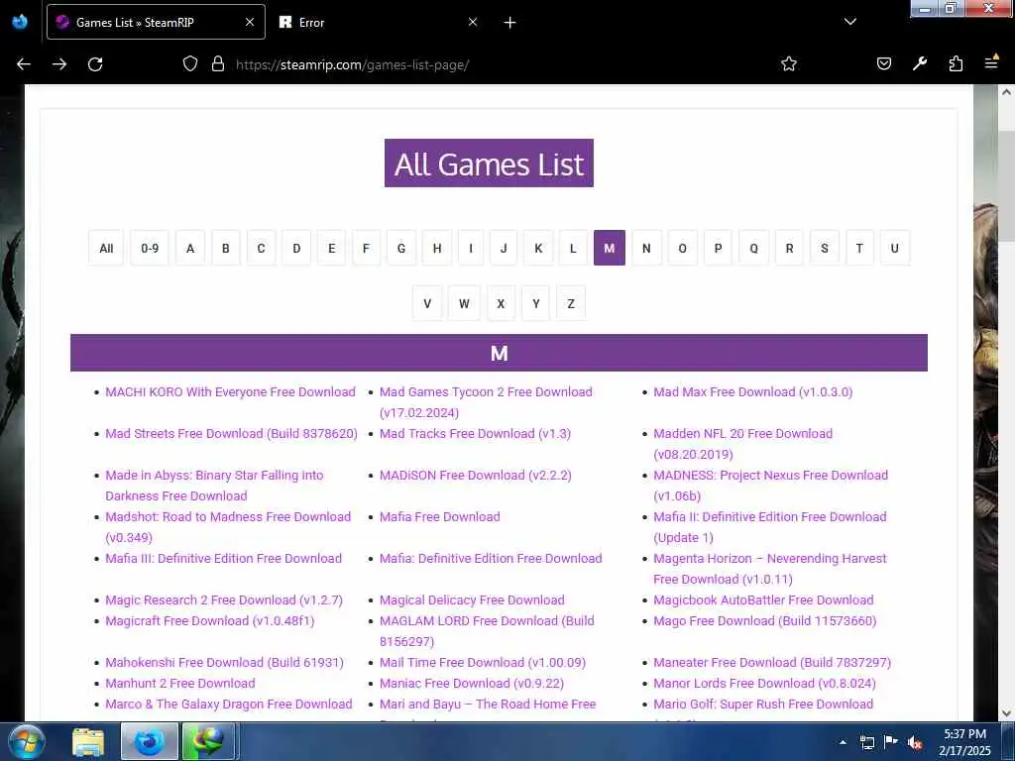Screen dimensions: 1015x761
Task: Open Mafia Free Download link
Action: point(439,516)
